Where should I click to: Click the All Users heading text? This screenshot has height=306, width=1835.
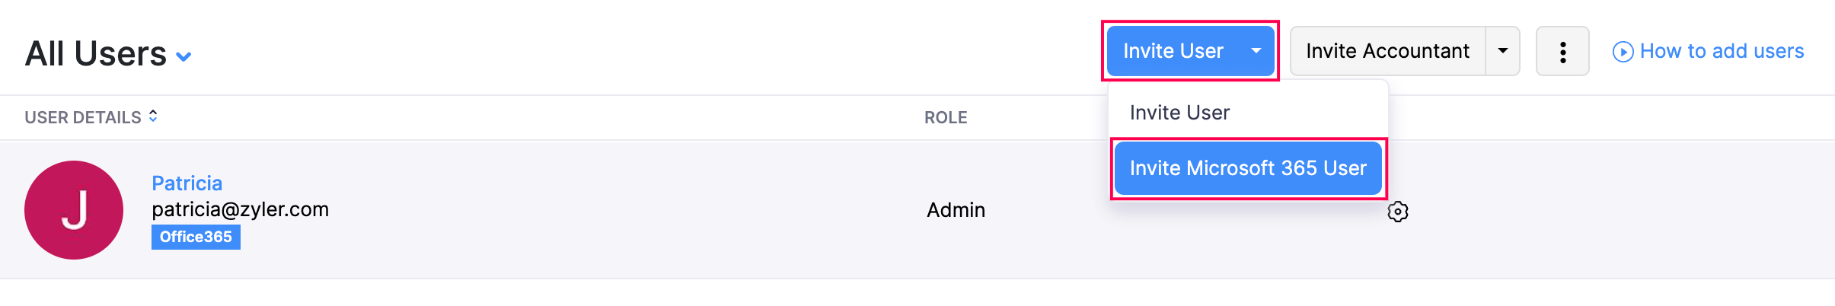coord(96,54)
